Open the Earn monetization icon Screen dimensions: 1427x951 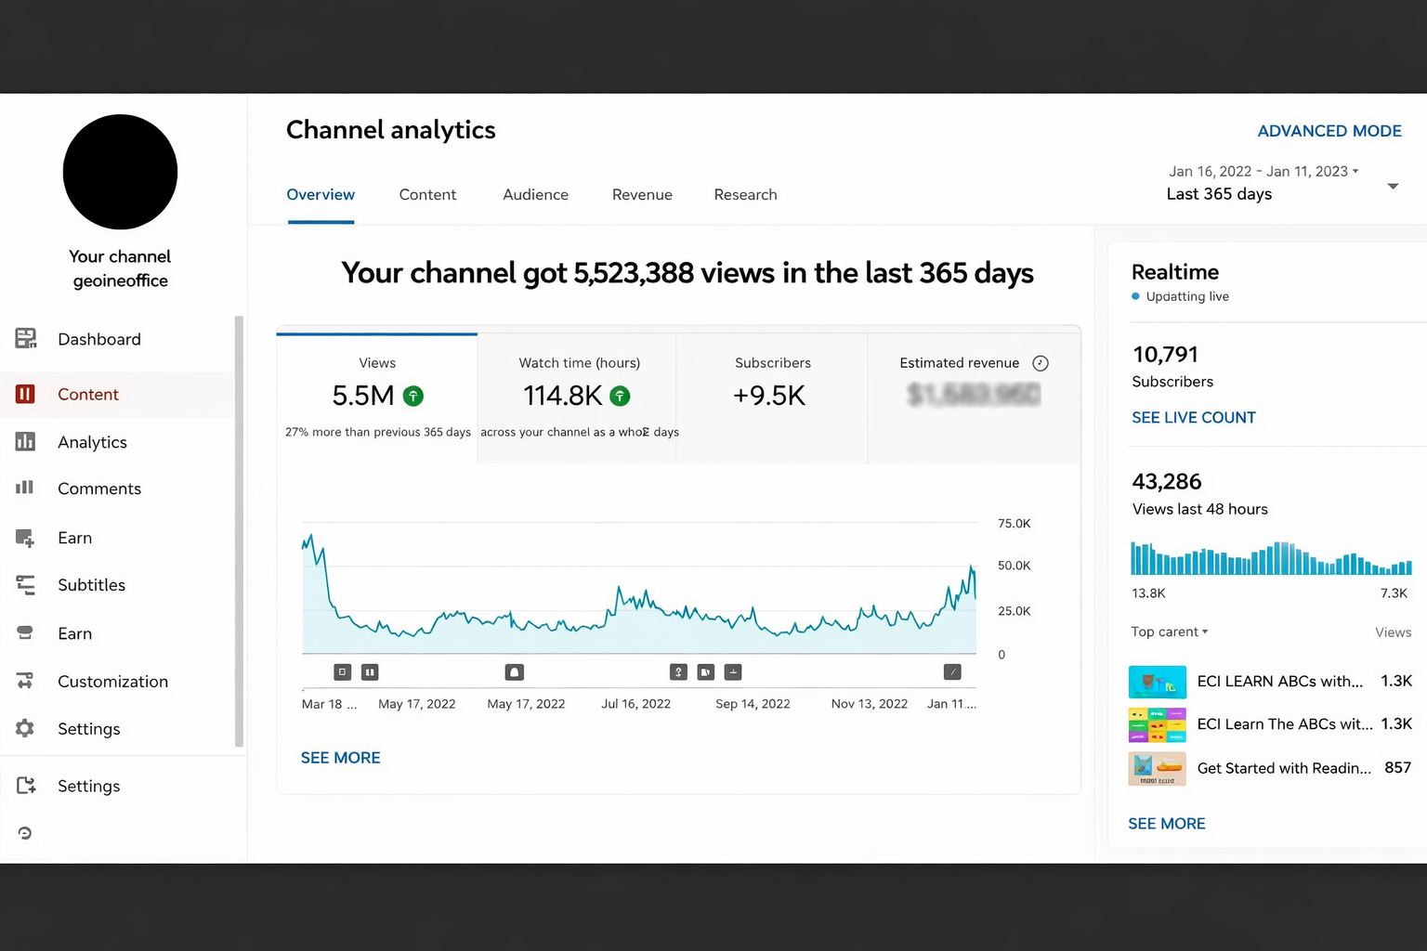coord(25,538)
